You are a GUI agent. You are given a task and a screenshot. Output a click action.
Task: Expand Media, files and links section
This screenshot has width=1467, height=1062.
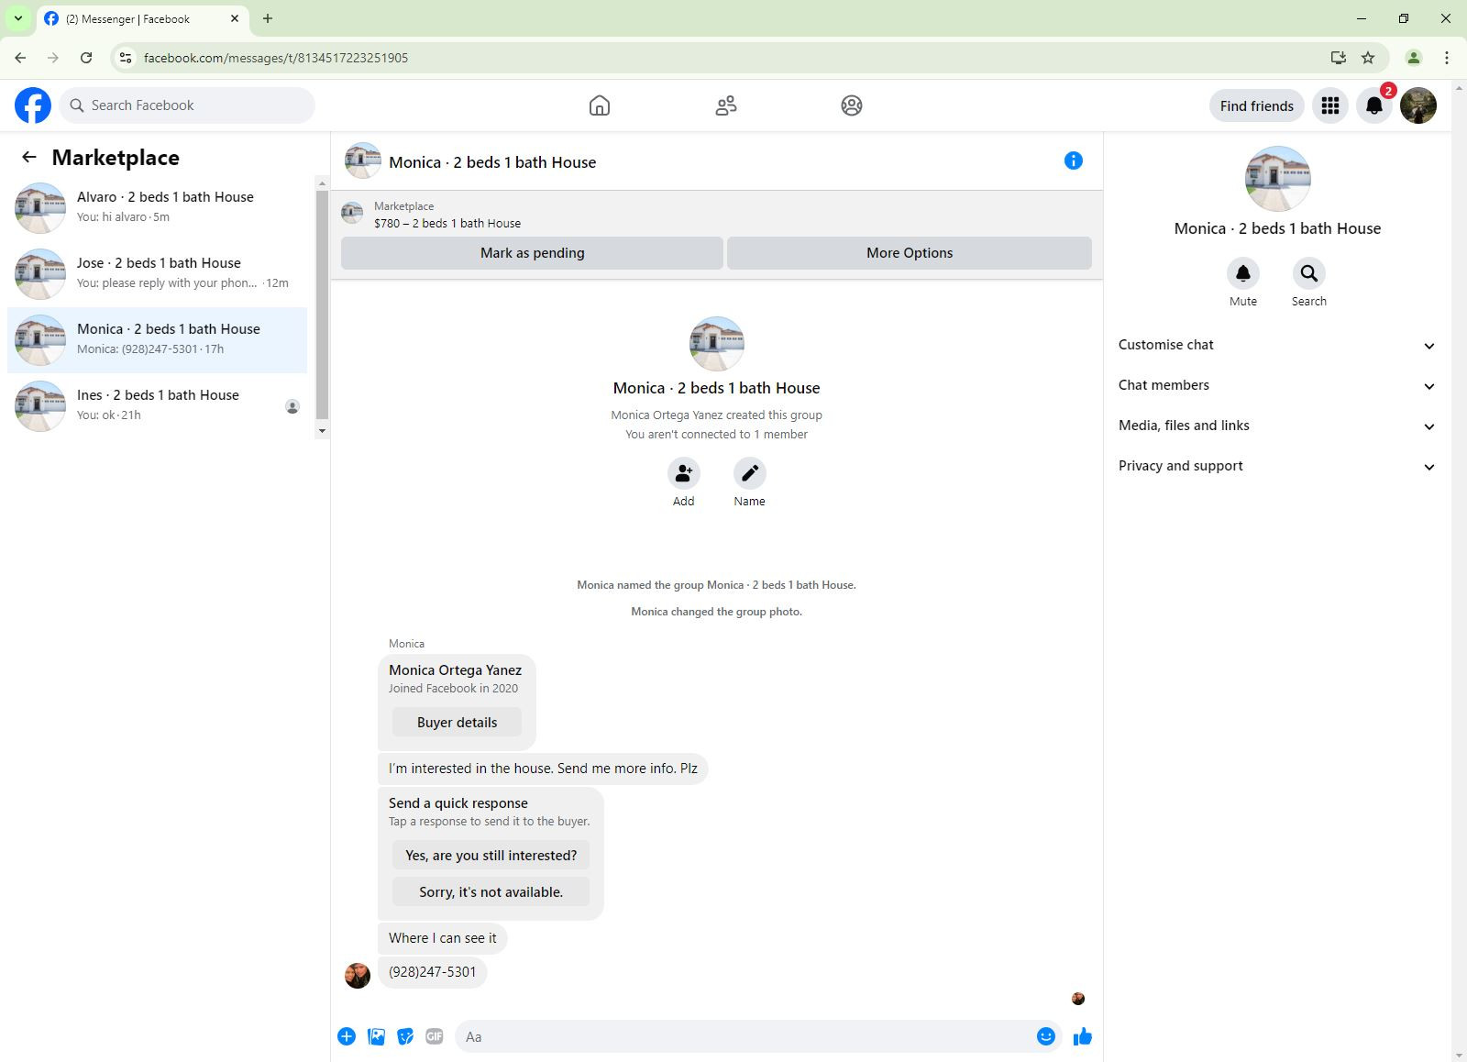1276,426
